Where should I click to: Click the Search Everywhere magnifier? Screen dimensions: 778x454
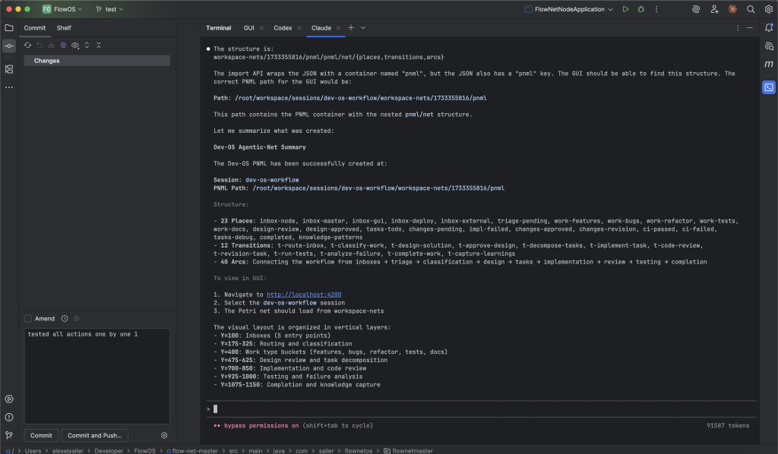pos(751,9)
